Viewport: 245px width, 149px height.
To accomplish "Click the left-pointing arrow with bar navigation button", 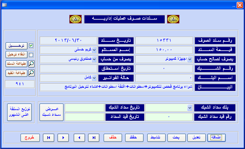I will [x=49, y=137].
